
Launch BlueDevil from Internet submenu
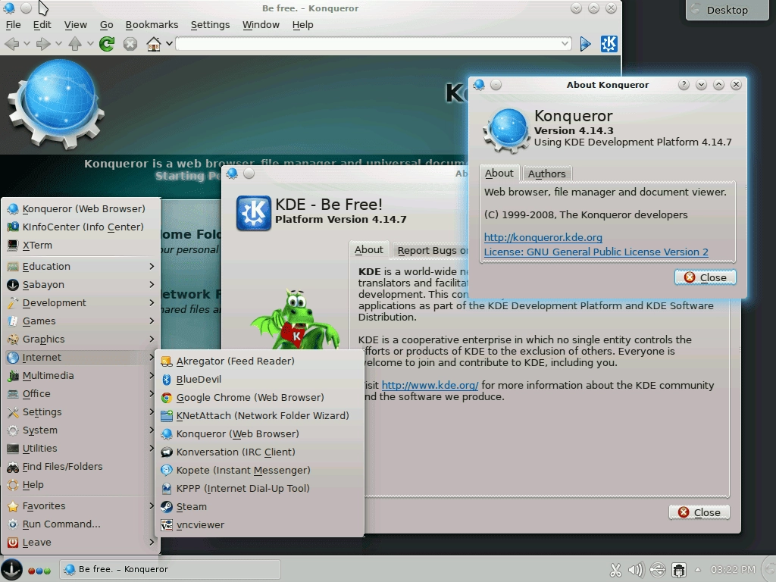click(x=260, y=380)
